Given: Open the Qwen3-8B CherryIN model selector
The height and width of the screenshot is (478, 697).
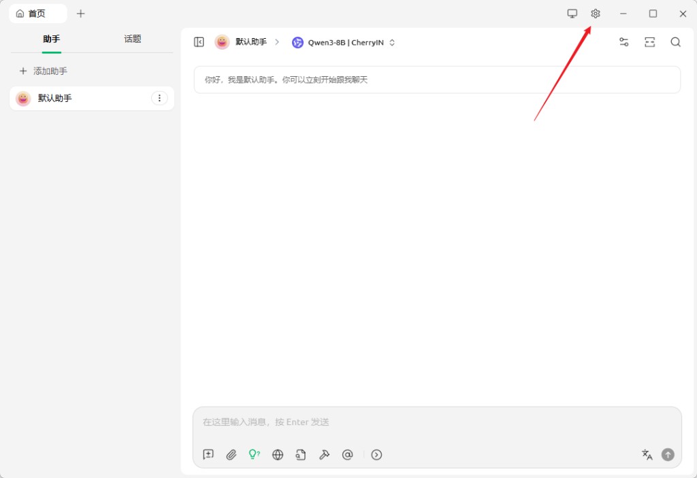Looking at the screenshot, I should [x=342, y=42].
